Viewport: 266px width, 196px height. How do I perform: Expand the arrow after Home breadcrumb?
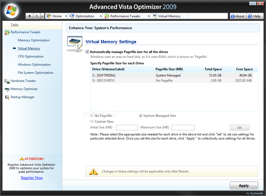pyautogui.click(x=66, y=16)
